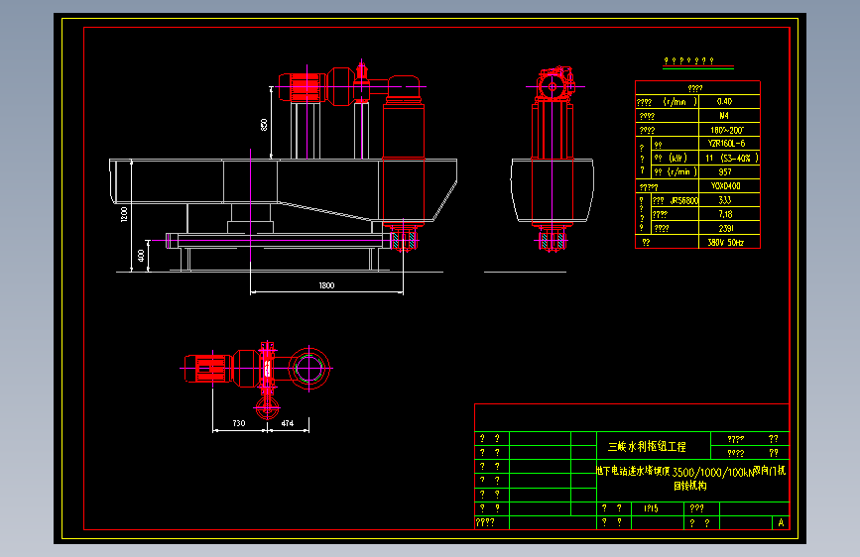Click the (r/min) label in first table row
The width and height of the screenshot is (860, 557).
680,101
